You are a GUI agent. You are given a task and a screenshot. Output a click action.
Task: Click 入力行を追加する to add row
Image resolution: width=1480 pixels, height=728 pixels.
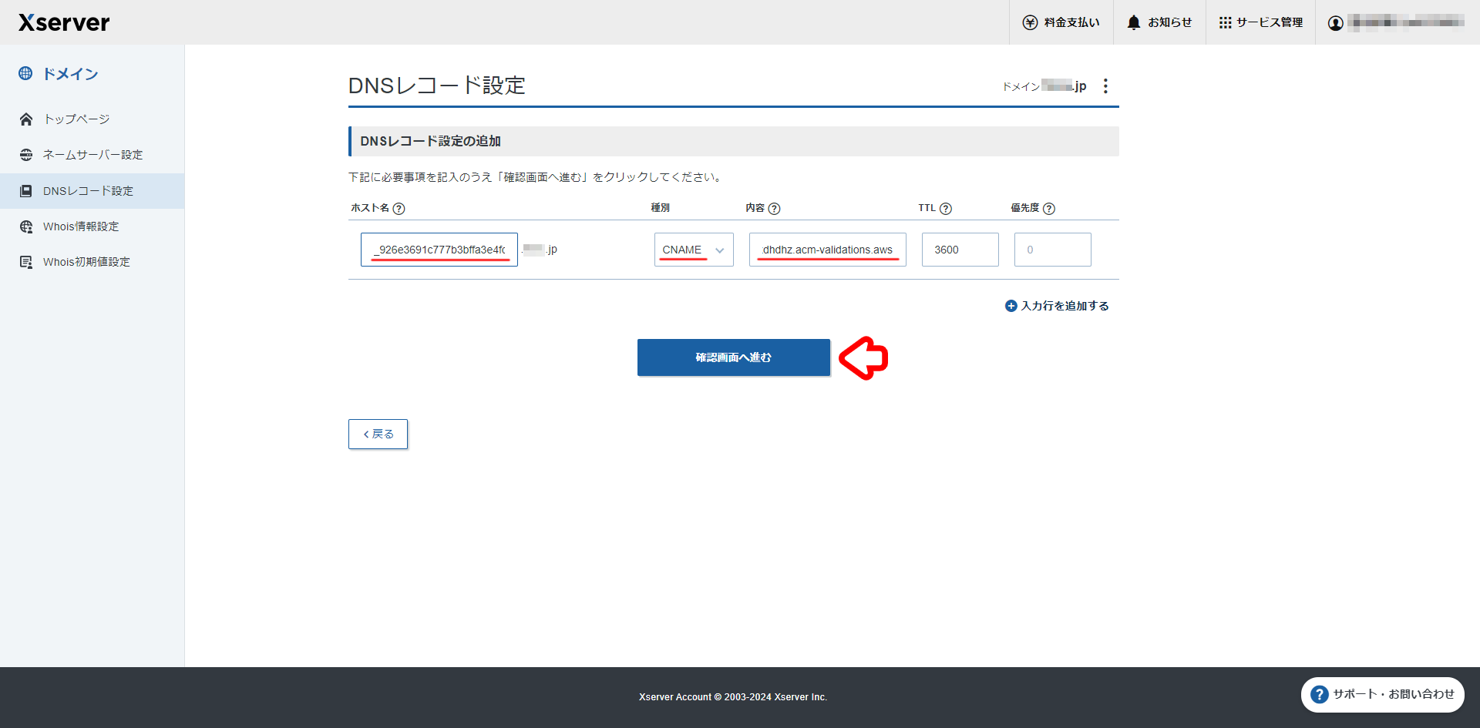pyautogui.click(x=1057, y=306)
